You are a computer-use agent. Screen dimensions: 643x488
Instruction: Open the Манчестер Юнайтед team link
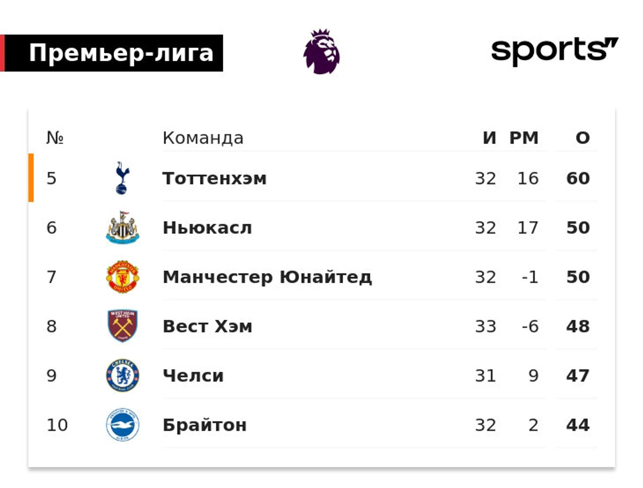click(x=267, y=277)
